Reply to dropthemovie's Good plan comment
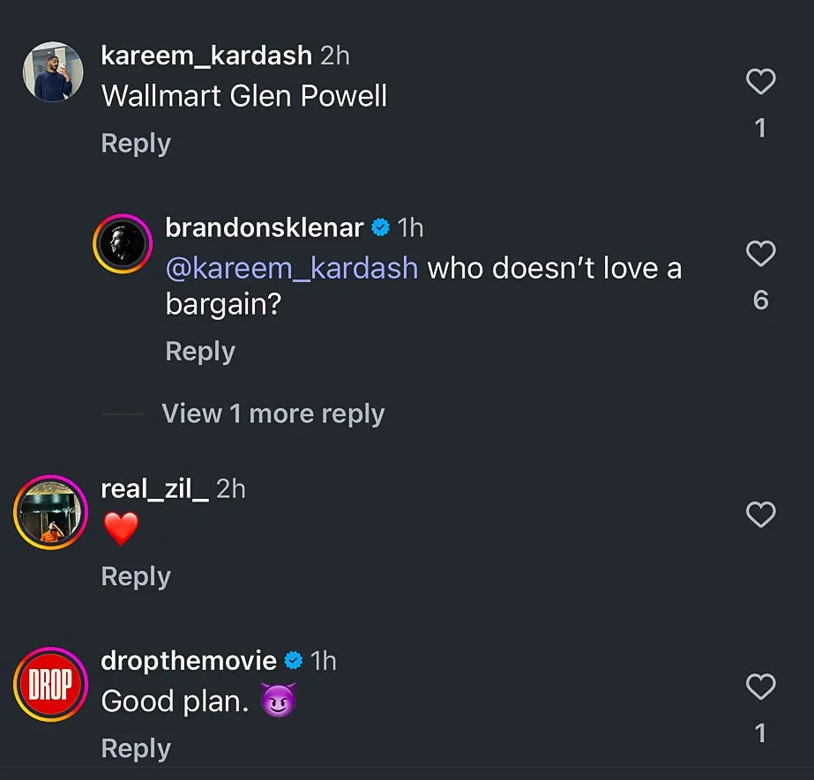814x780 pixels. coord(136,747)
